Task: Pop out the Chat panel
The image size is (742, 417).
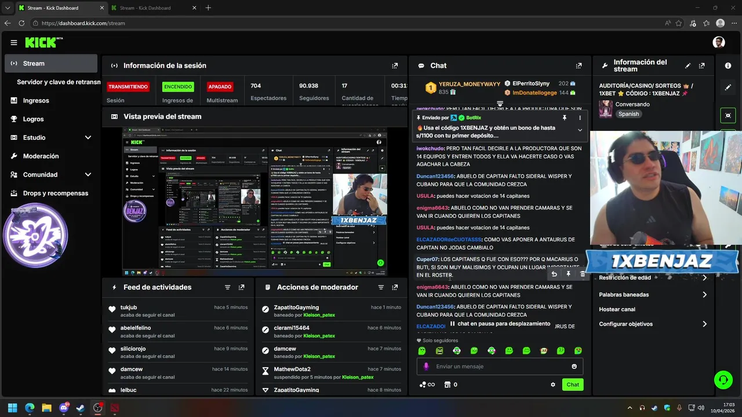Action: tap(579, 65)
